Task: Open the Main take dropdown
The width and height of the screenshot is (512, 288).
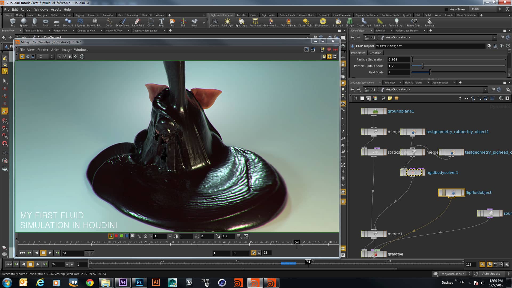Action: coord(500,9)
